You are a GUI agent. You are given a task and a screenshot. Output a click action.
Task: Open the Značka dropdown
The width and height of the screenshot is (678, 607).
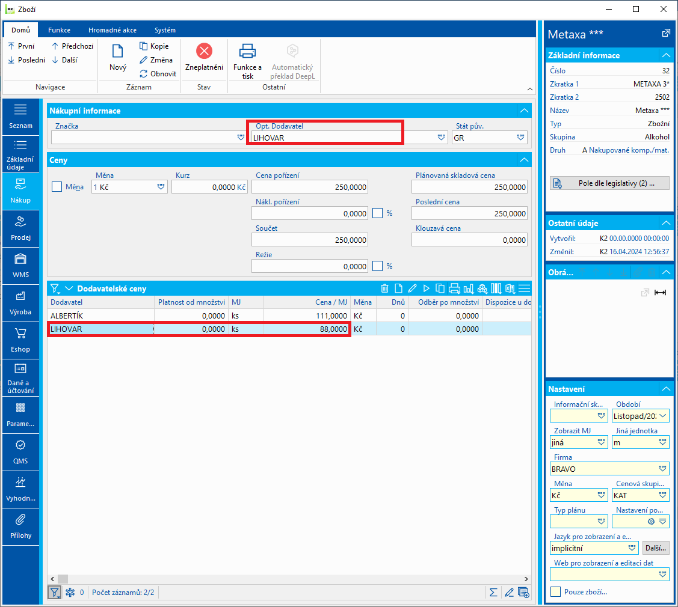pos(241,138)
